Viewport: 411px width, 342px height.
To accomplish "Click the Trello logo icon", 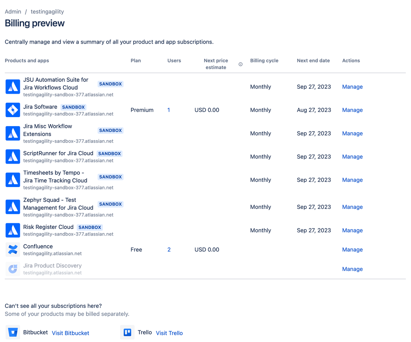I will pos(128,333).
